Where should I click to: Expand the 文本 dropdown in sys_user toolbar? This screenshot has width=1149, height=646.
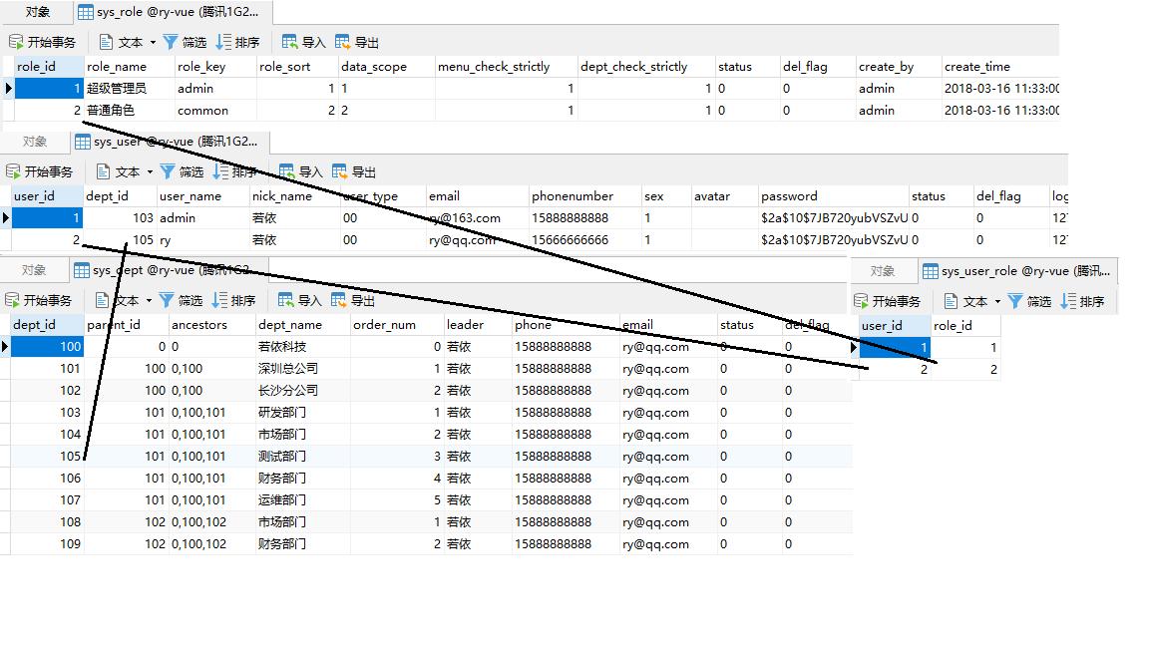click(151, 172)
